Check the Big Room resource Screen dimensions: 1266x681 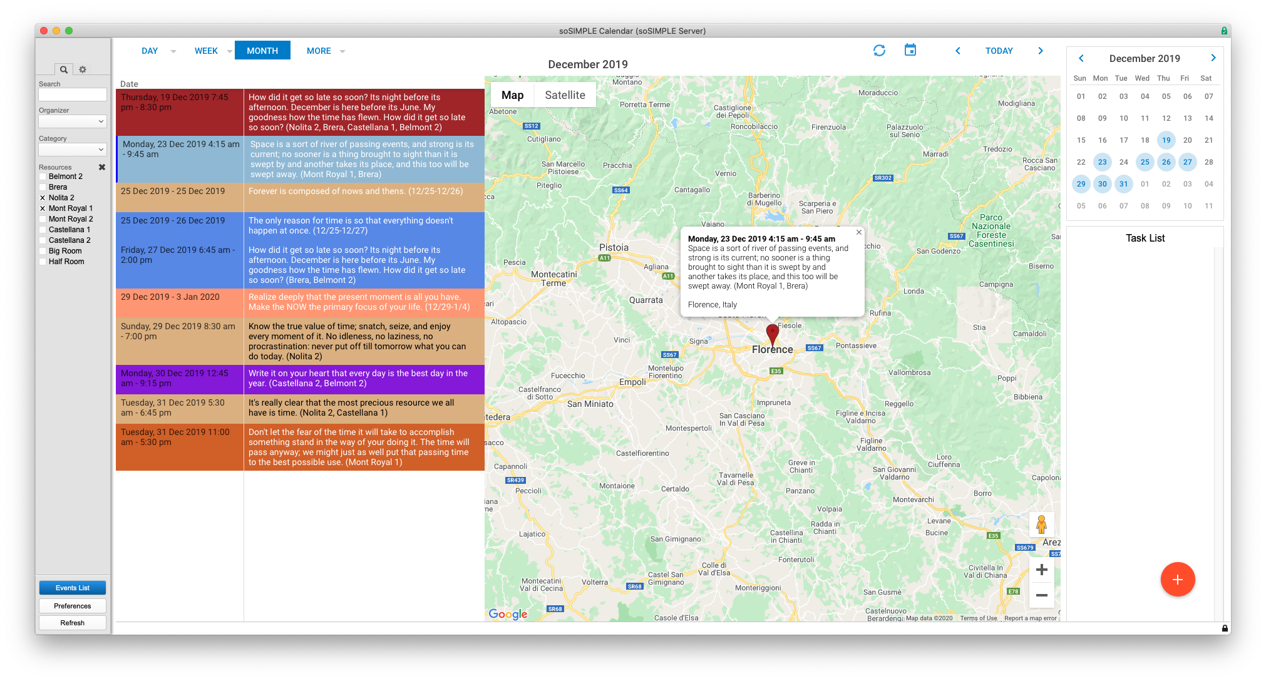43,251
